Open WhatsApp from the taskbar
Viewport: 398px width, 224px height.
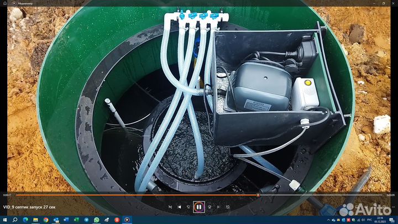tap(96, 220)
